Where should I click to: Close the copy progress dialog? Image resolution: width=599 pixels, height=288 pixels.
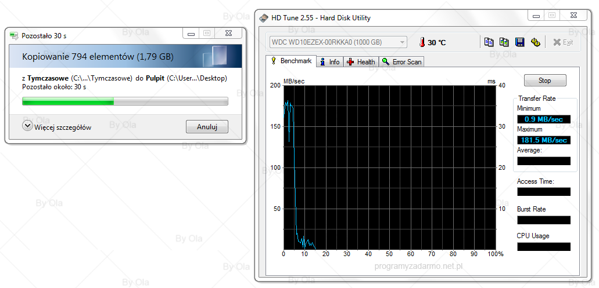pos(228,33)
